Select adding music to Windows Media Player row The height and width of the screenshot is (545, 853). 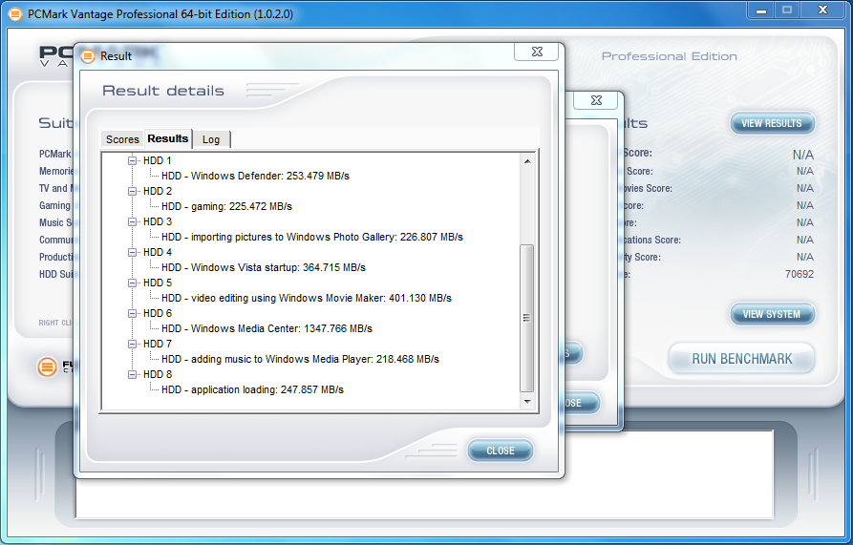coord(300,359)
